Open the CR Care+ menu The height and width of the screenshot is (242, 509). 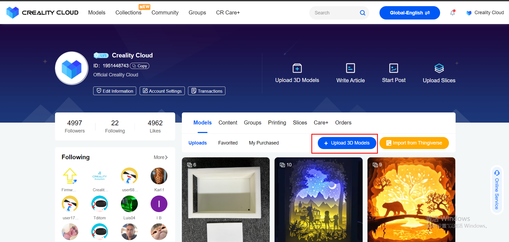pyautogui.click(x=228, y=13)
